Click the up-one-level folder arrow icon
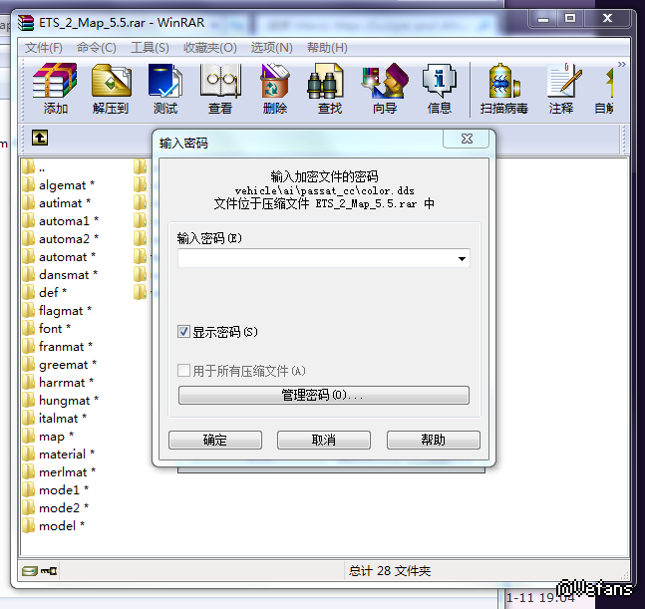Viewport: 645px width, 609px height. click(x=40, y=138)
